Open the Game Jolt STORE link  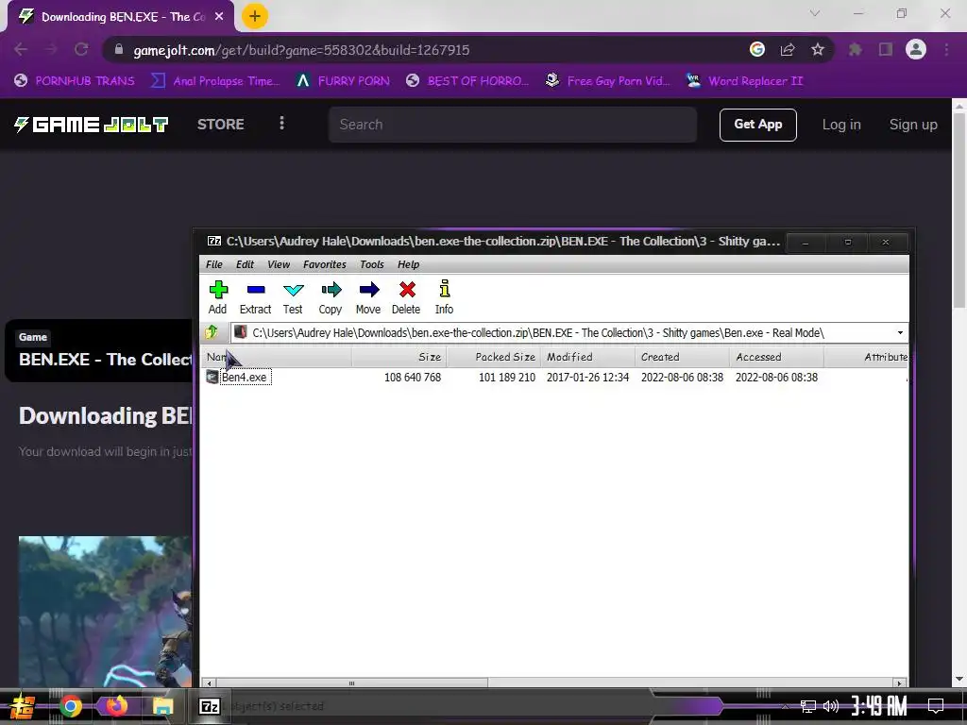[221, 125]
